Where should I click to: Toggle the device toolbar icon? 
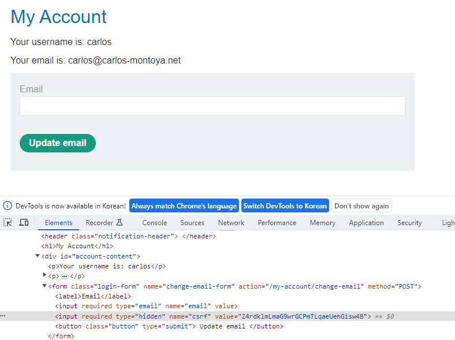[24, 222]
